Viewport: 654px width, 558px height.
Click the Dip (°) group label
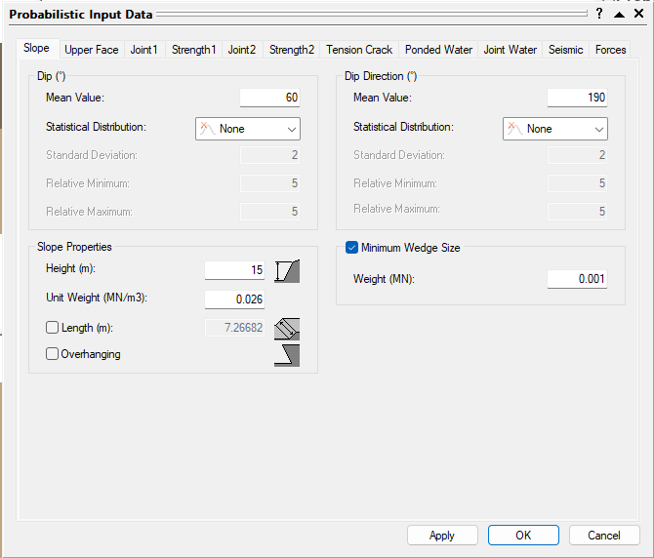[52, 76]
